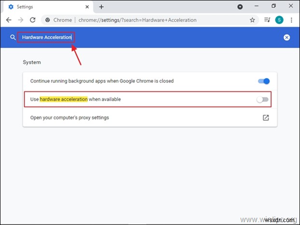Viewport: 300px width, 225px height.
Task: Click the System section heading
Action: 32,62
